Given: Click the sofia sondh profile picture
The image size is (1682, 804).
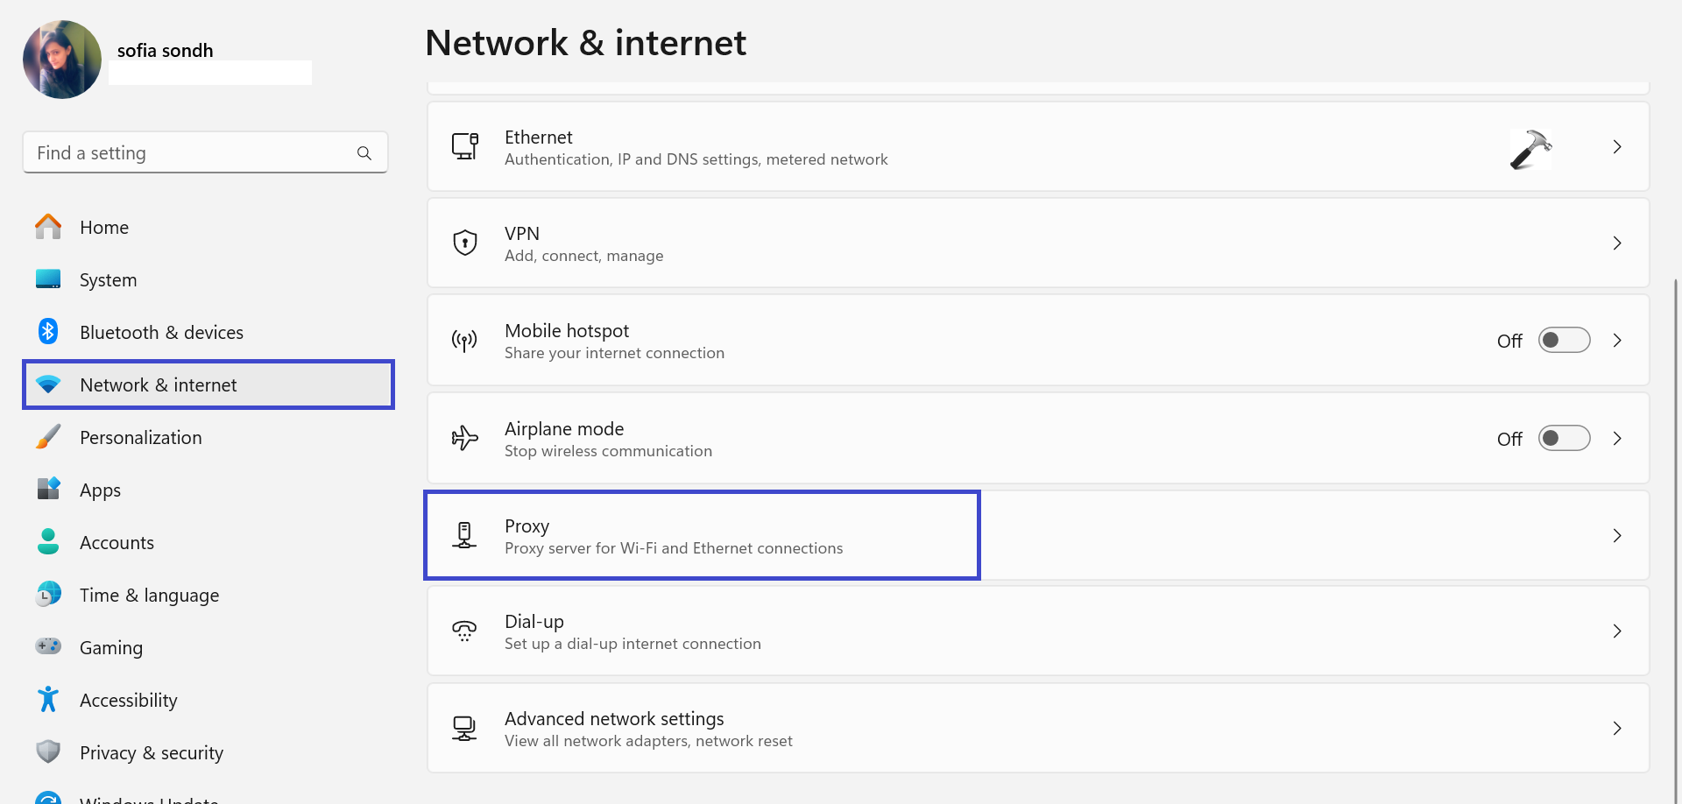Looking at the screenshot, I should [62, 60].
